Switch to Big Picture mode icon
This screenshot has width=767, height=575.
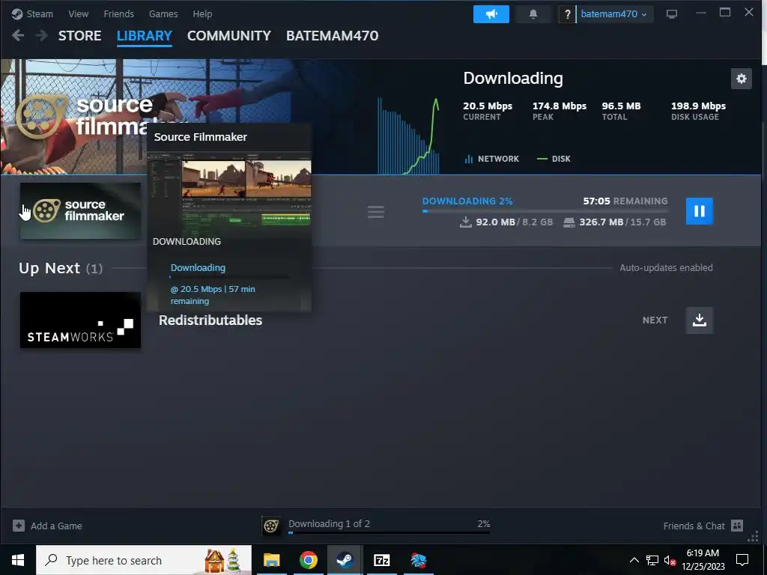click(x=672, y=14)
